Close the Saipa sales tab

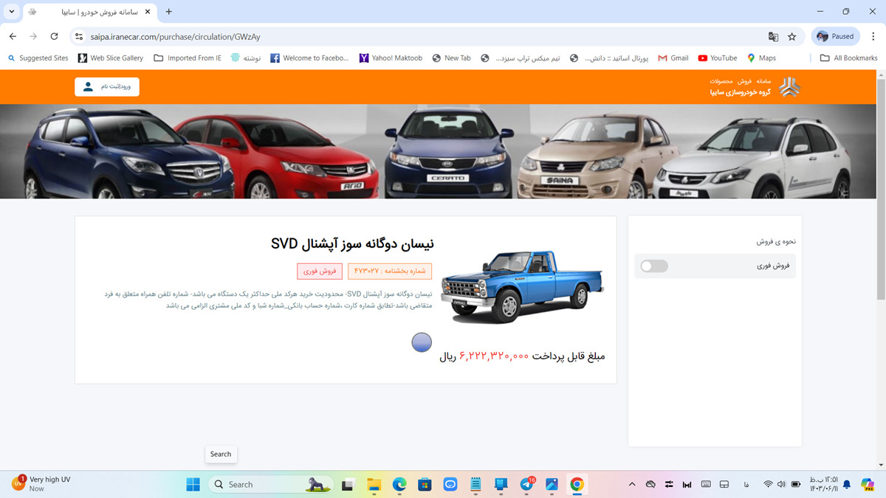pyautogui.click(x=147, y=12)
